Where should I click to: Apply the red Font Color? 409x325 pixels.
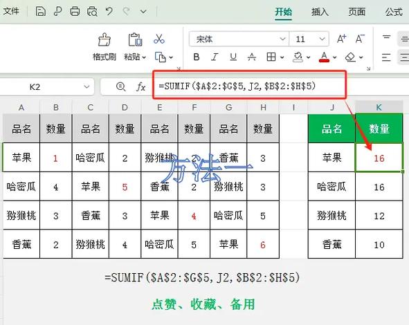coord(324,57)
